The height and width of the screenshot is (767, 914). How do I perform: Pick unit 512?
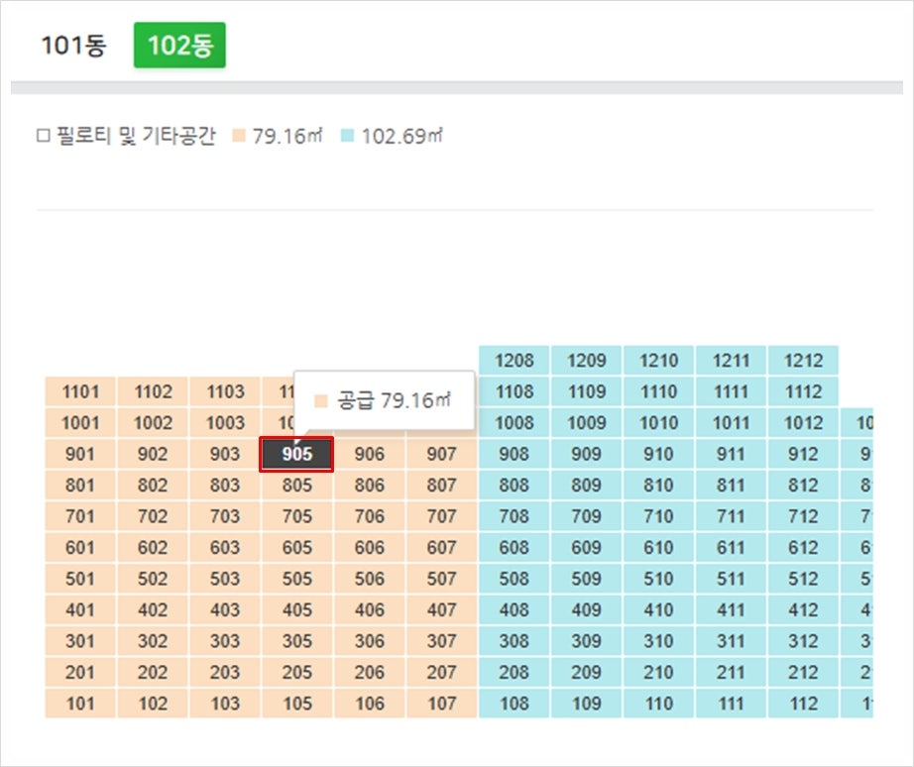tap(803, 579)
